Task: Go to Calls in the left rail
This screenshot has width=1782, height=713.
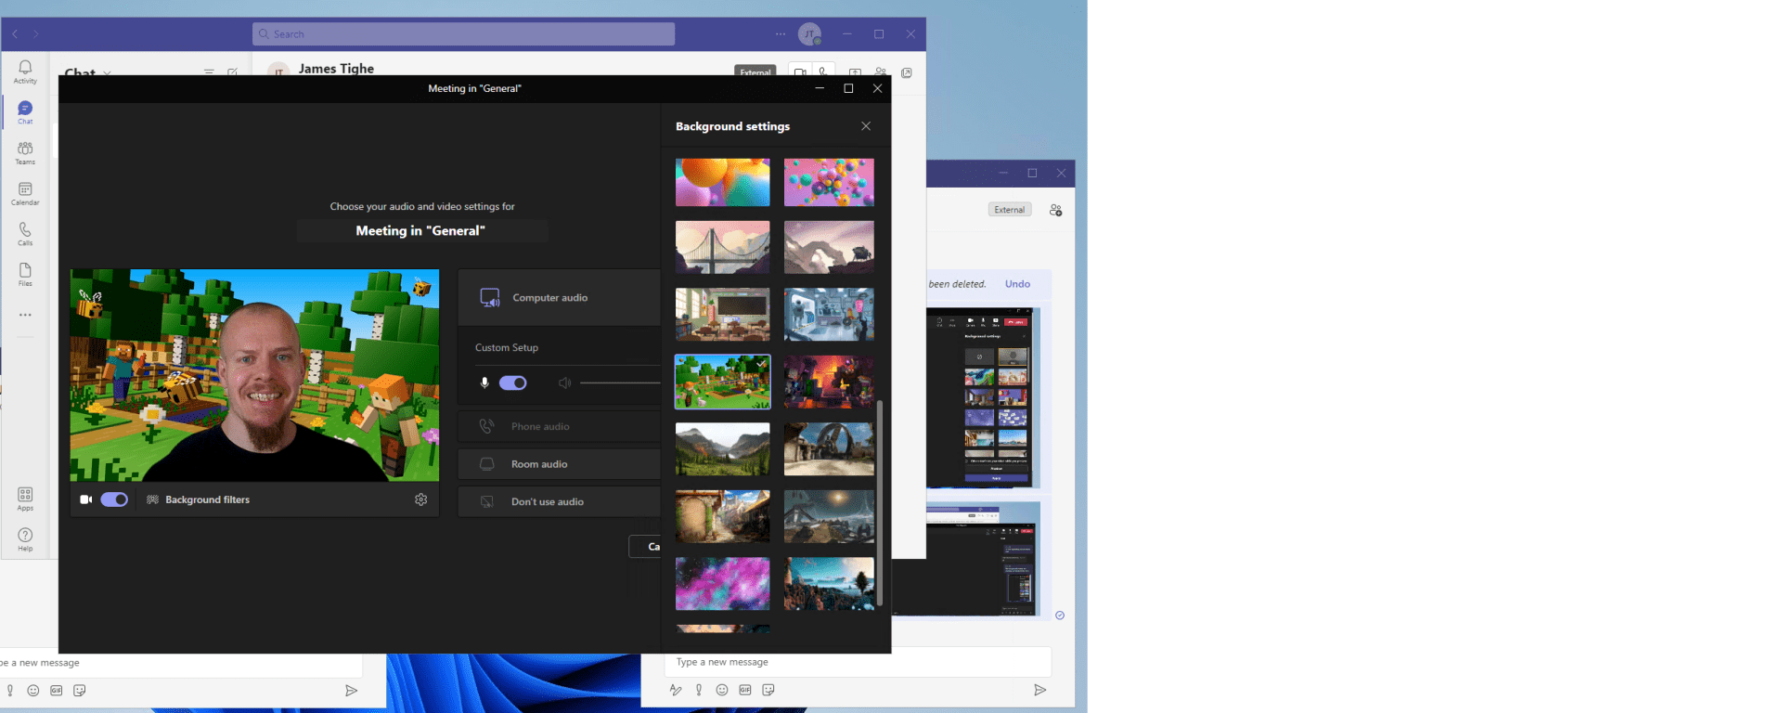Action: (25, 233)
